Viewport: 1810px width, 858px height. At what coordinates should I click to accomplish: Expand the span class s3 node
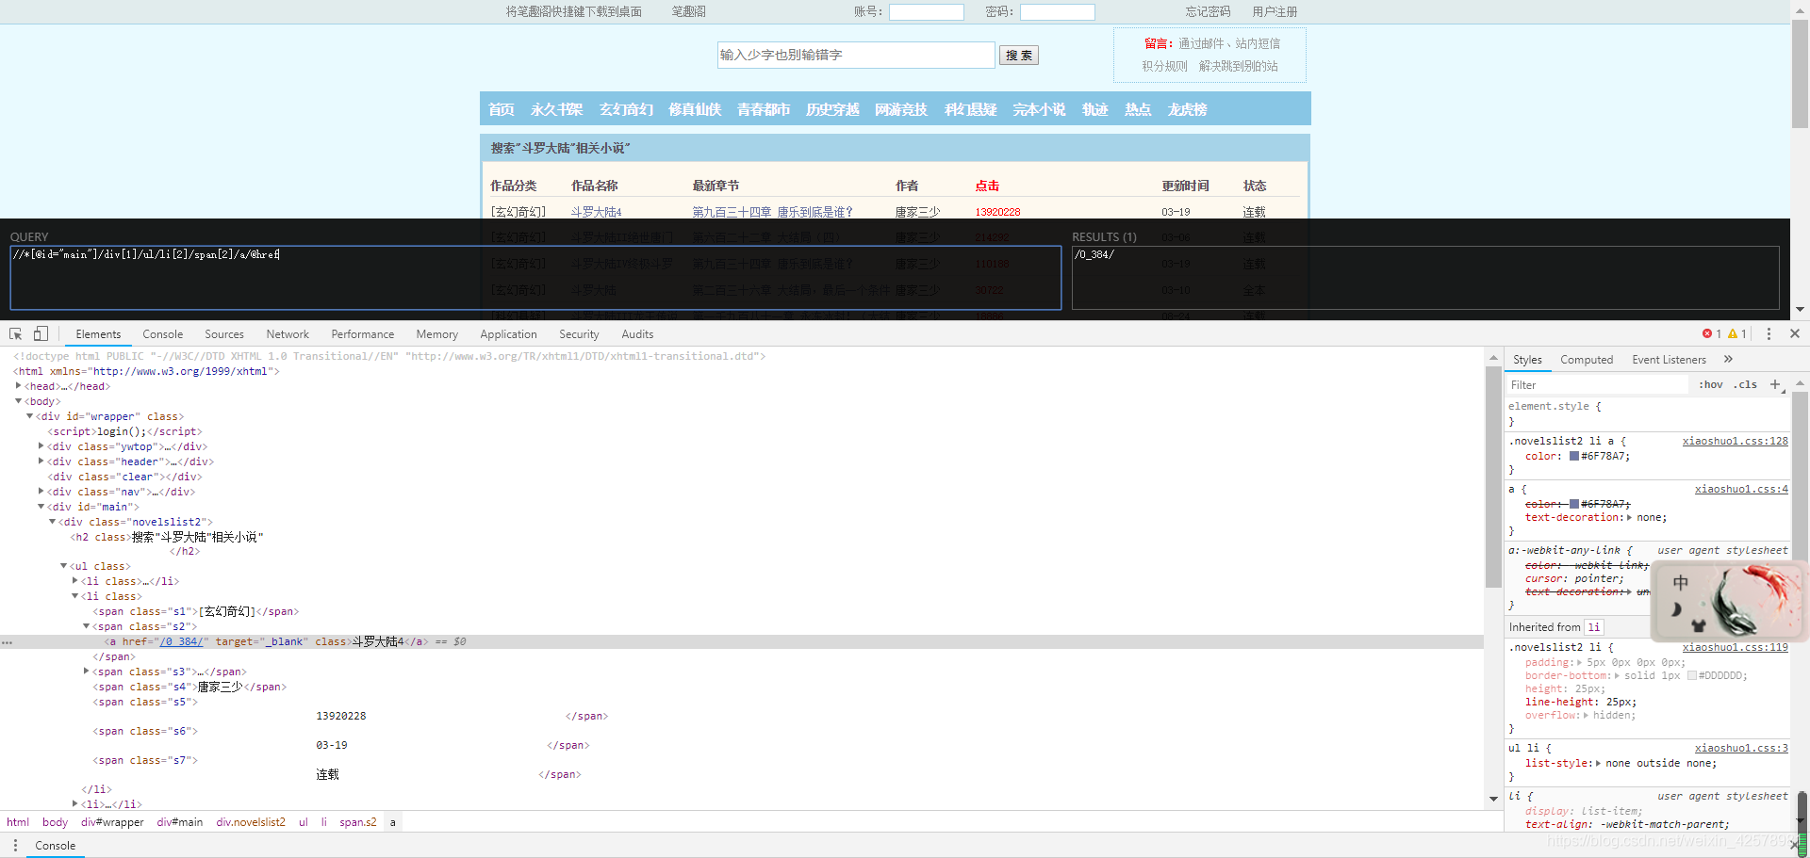coord(86,672)
